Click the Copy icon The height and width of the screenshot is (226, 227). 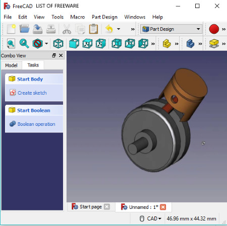(80, 29)
